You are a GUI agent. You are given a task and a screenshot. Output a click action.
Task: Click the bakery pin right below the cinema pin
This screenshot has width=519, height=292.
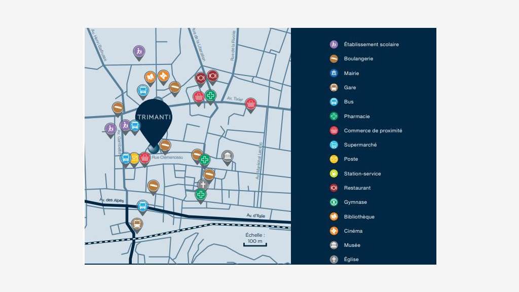click(x=175, y=88)
